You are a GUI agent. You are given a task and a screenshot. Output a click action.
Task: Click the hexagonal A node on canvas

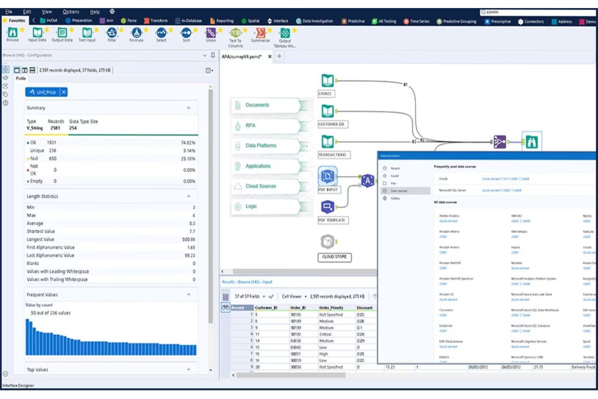click(x=367, y=181)
